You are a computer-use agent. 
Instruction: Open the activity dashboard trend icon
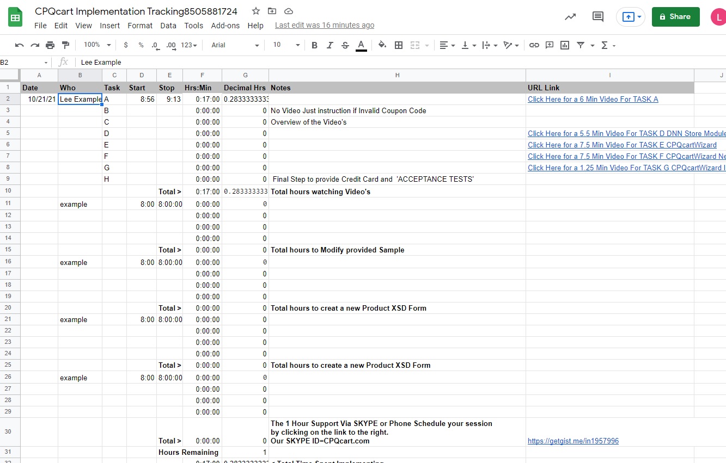pos(570,17)
